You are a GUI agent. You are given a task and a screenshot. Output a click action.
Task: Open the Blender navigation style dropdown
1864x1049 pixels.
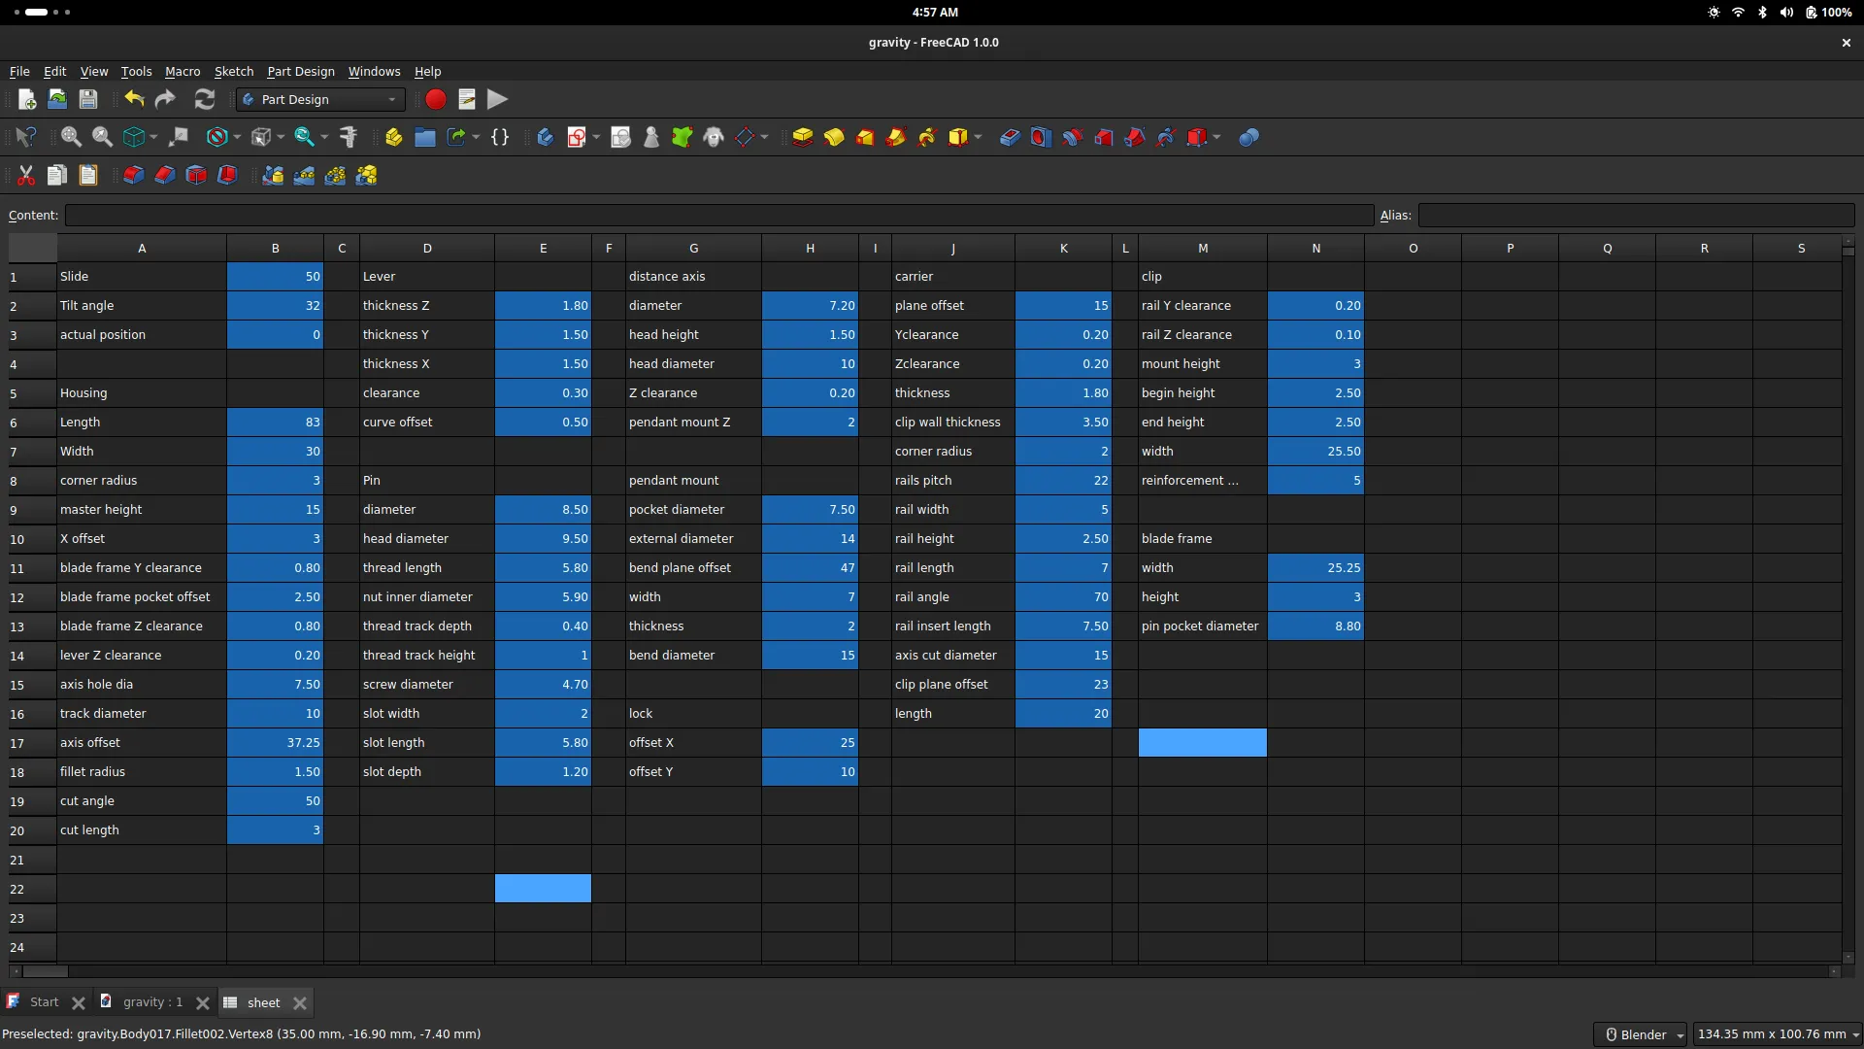coord(1640,1034)
